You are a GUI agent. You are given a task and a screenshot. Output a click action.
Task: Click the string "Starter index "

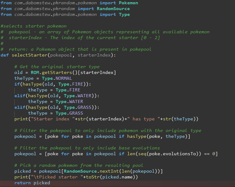pyautogui.click(x=53, y=119)
